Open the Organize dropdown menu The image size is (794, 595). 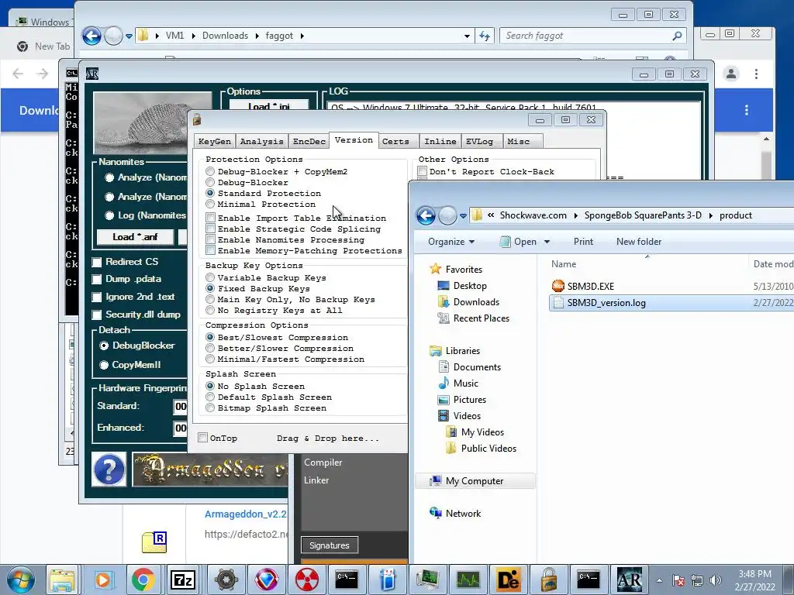point(451,242)
